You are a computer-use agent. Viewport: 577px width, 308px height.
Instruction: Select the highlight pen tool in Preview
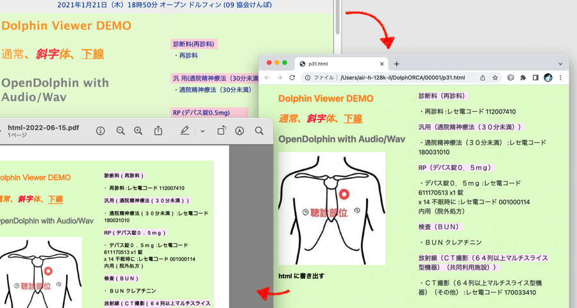(x=185, y=131)
